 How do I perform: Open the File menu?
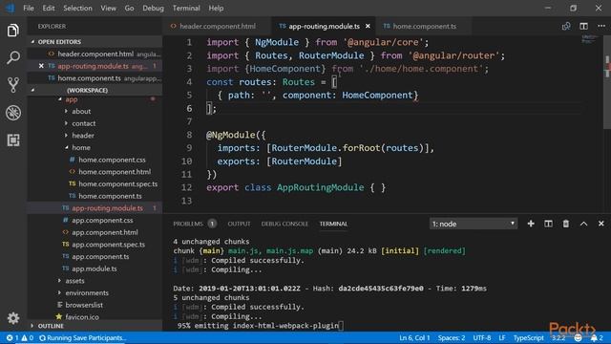[29, 8]
